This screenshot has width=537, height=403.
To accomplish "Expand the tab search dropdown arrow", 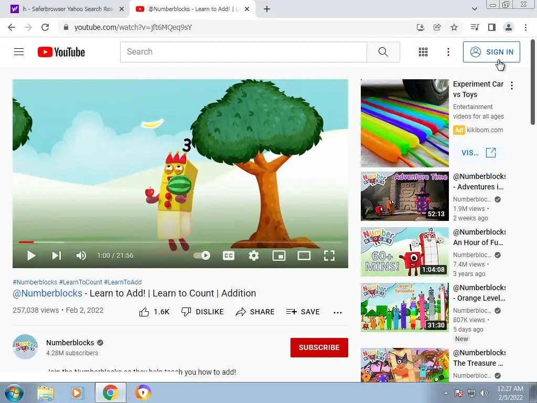I will [474, 9].
